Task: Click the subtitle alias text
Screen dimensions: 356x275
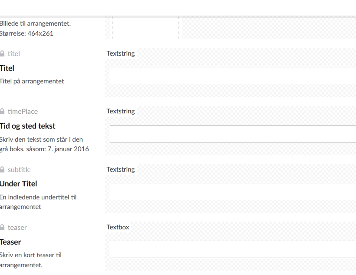Action: point(19,169)
